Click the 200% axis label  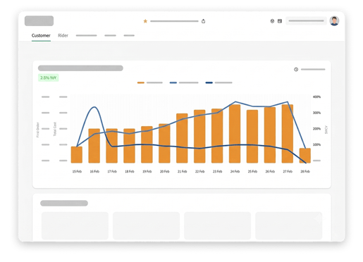point(316,129)
